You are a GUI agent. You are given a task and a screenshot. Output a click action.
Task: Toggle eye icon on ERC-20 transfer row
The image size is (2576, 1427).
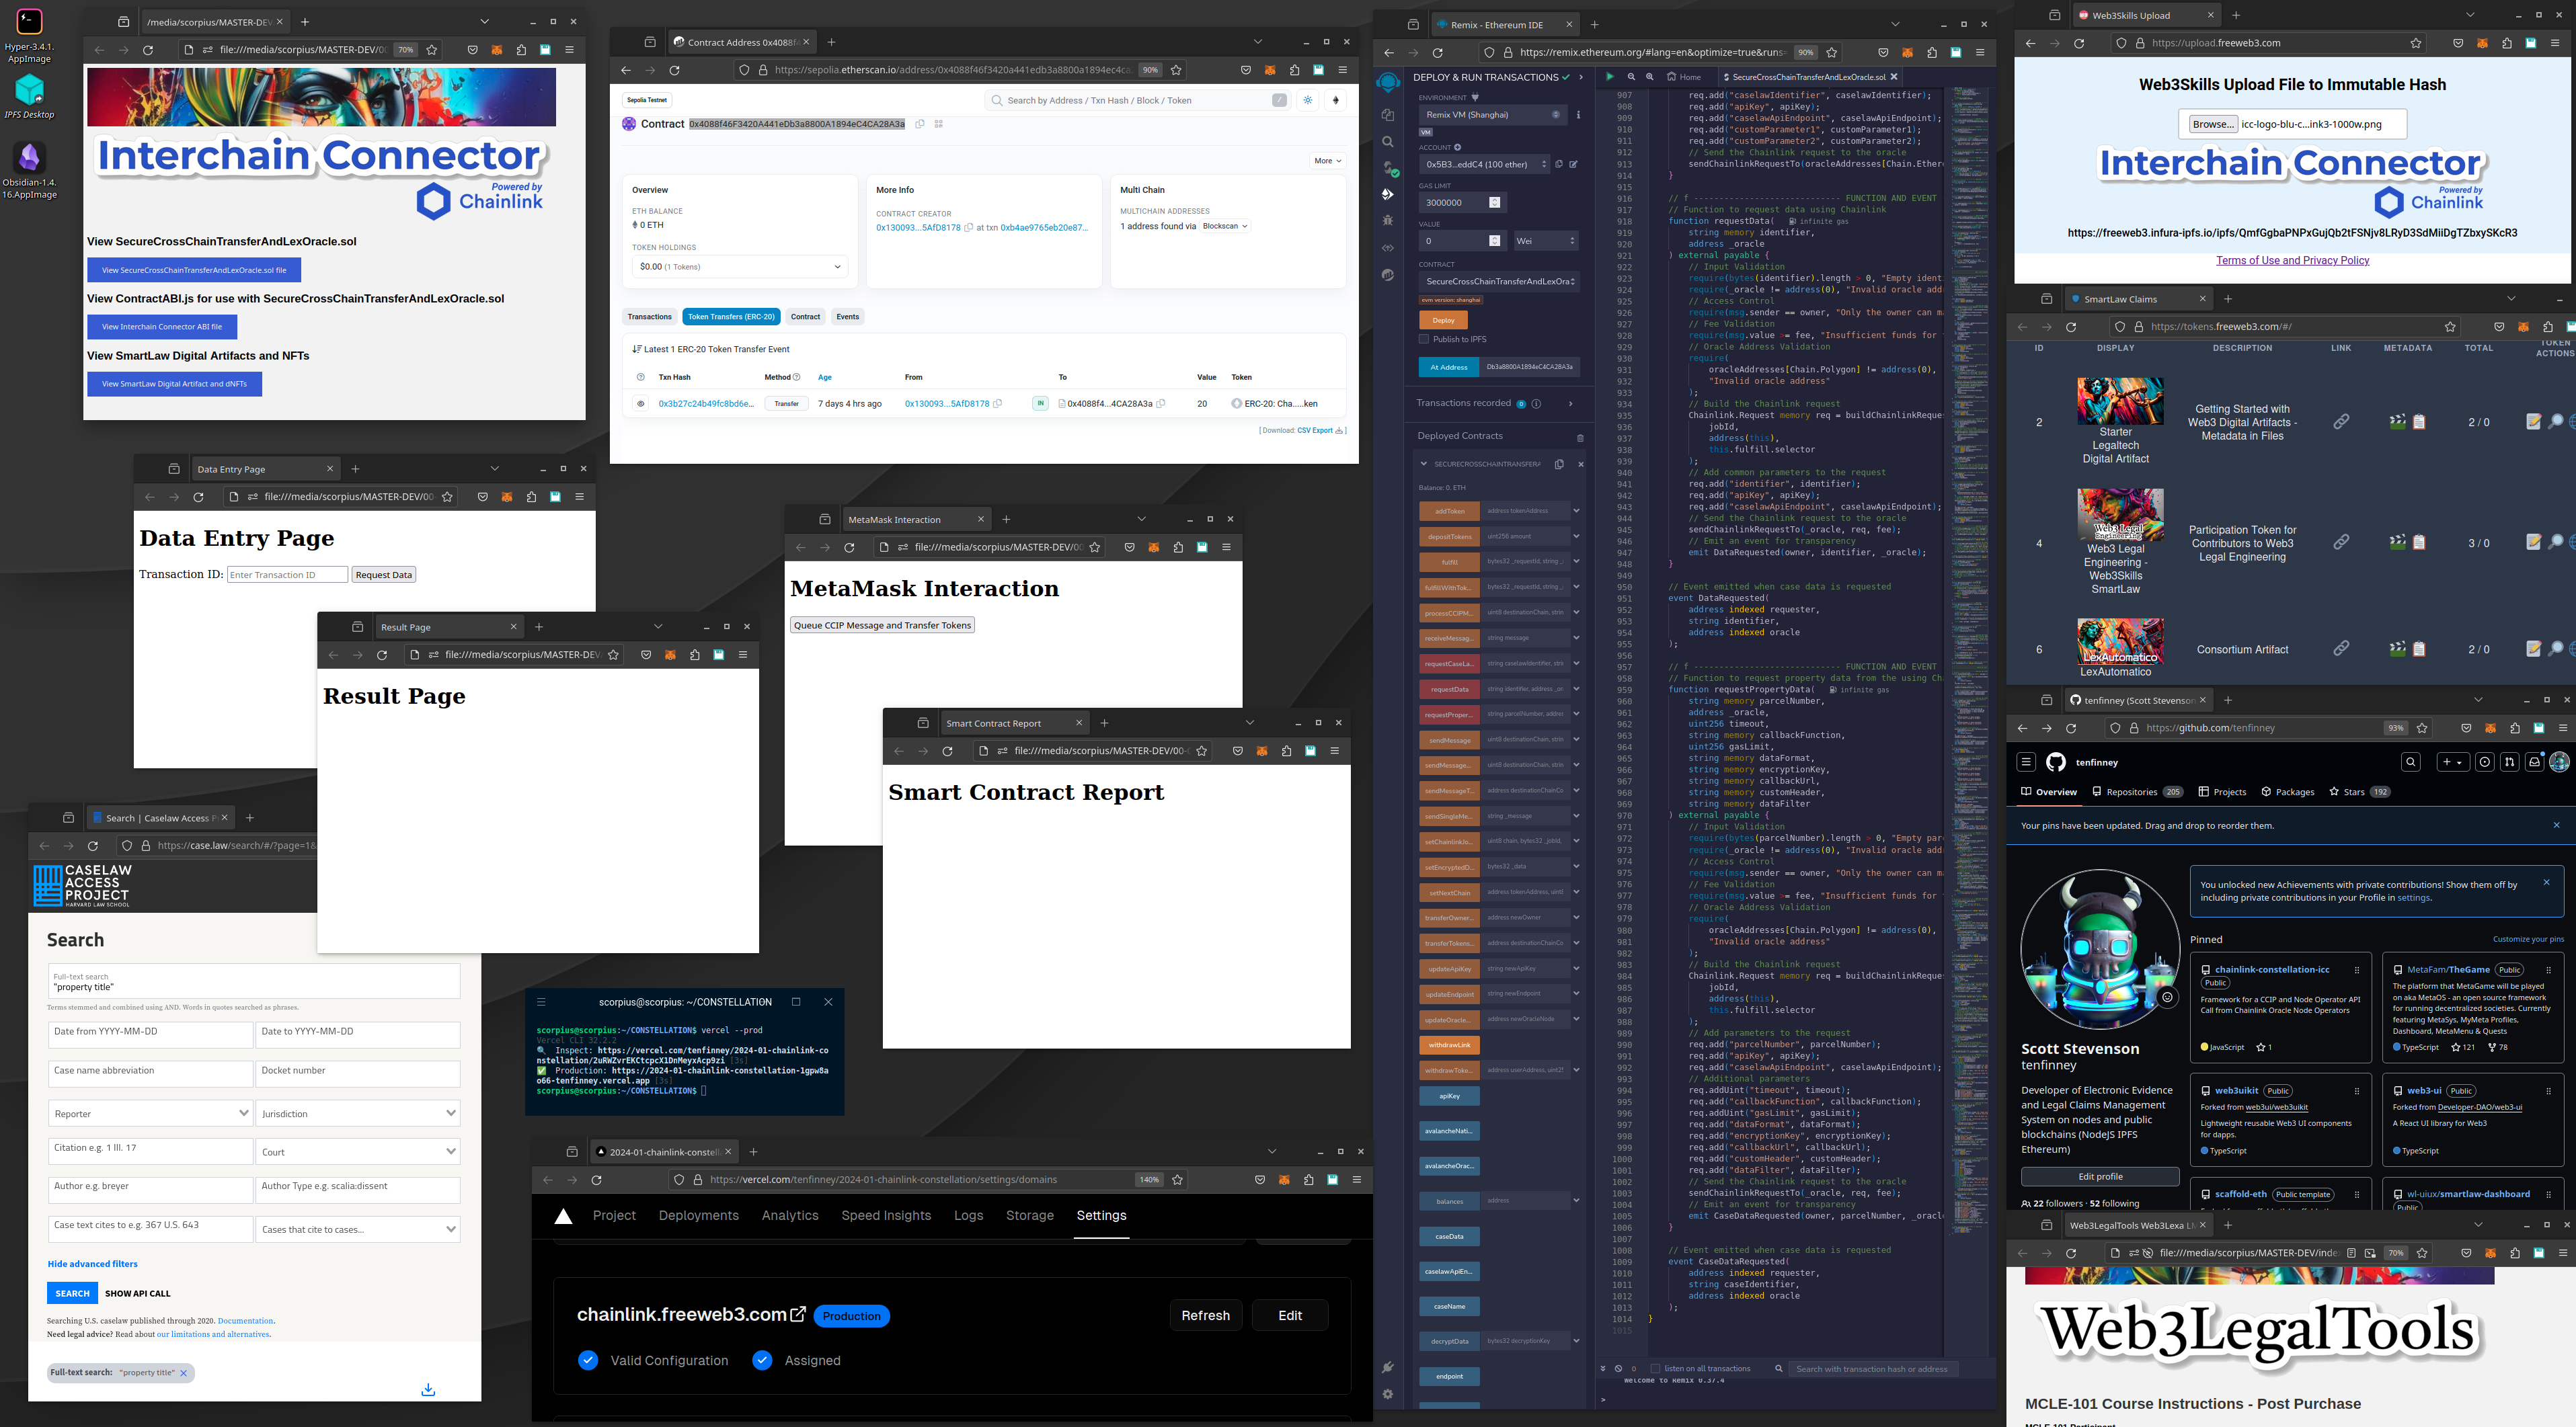(641, 404)
